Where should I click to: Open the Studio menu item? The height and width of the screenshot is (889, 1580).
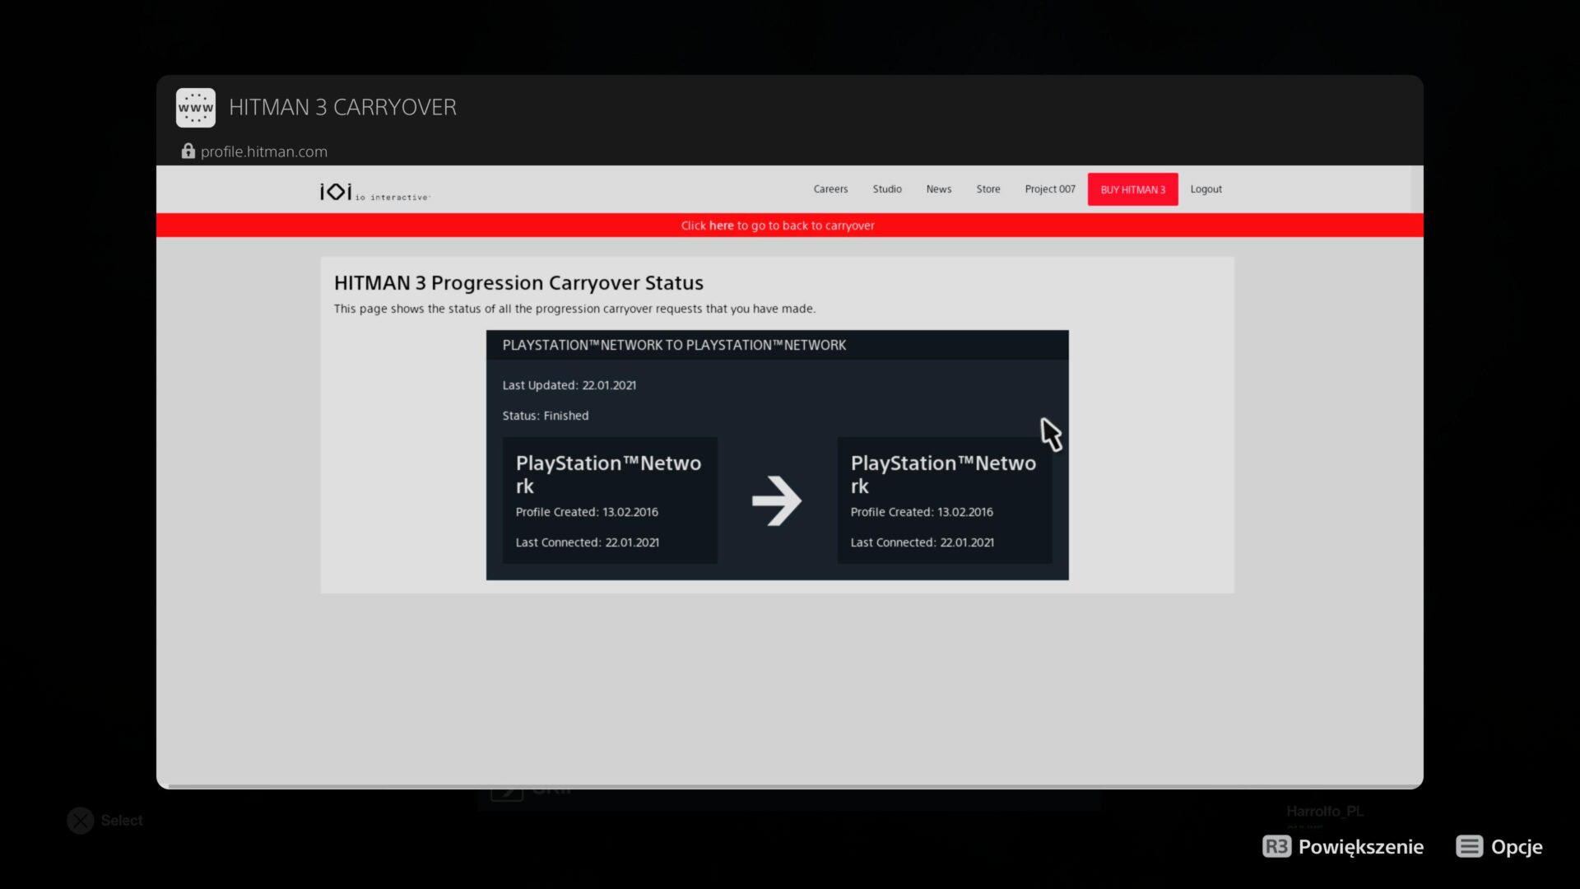pyautogui.click(x=887, y=189)
